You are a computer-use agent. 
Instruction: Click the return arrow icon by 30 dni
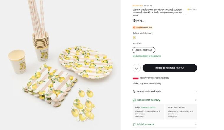point(134,124)
